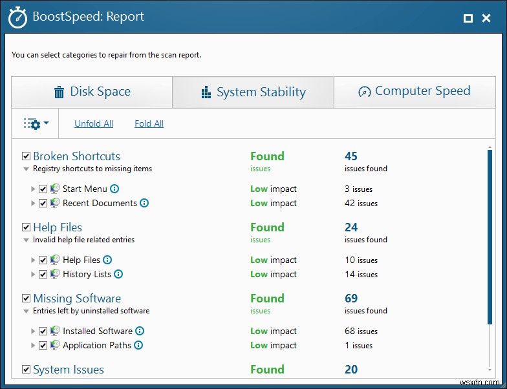Image resolution: width=507 pixels, height=389 pixels.
Task: Show info for Installed Software
Action: 140,331
